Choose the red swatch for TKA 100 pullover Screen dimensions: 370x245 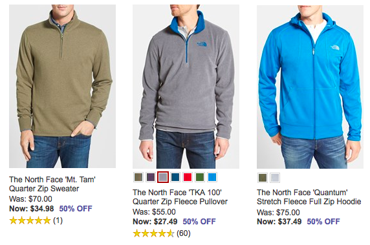pyautogui.click(x=188, y=177)
